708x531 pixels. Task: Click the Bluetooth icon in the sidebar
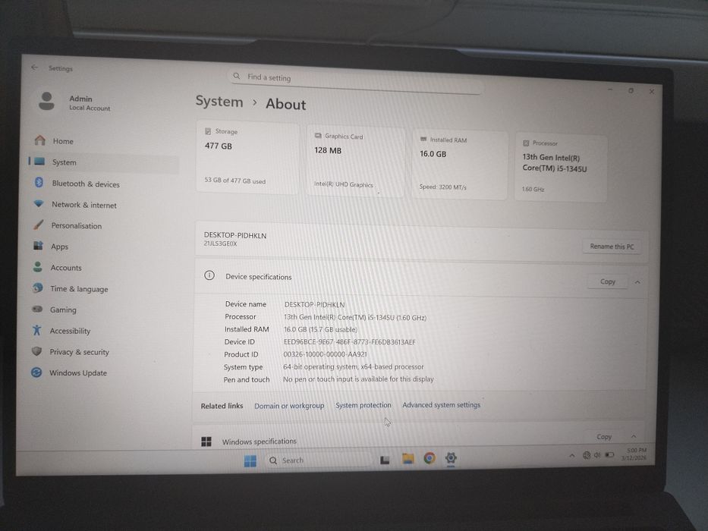click(39, 182)
